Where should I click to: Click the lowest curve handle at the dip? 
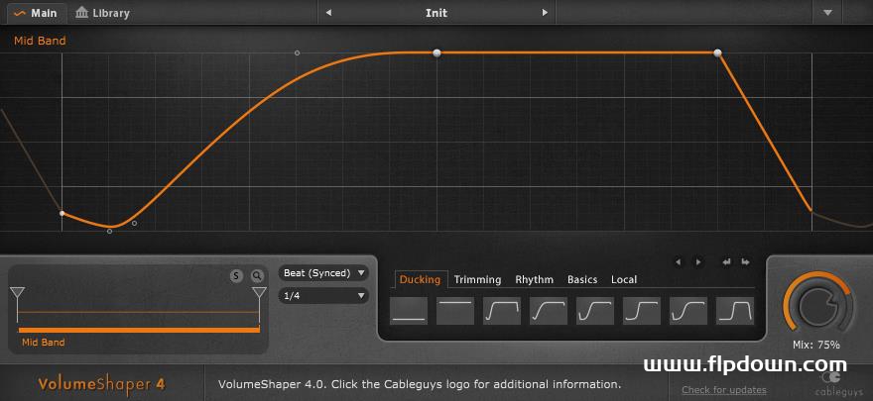click(x=110, y=231)
